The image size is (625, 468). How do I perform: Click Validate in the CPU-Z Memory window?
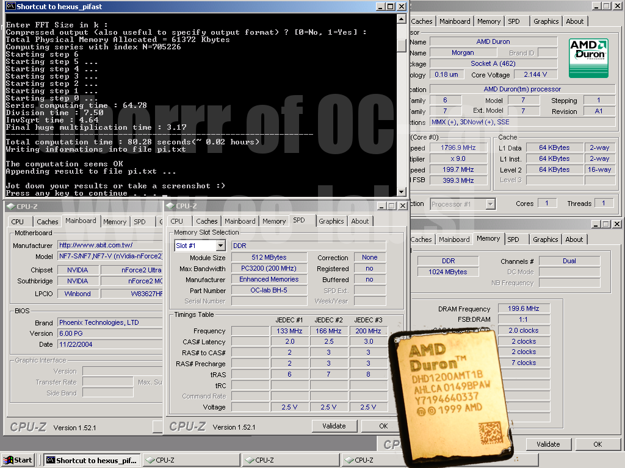point(548,444)
